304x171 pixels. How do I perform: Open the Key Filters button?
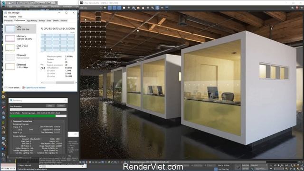(261, 169)
